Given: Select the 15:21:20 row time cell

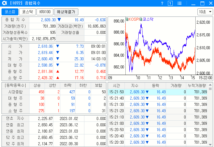Looking at the screenshot, I should [x=116, y=111].
